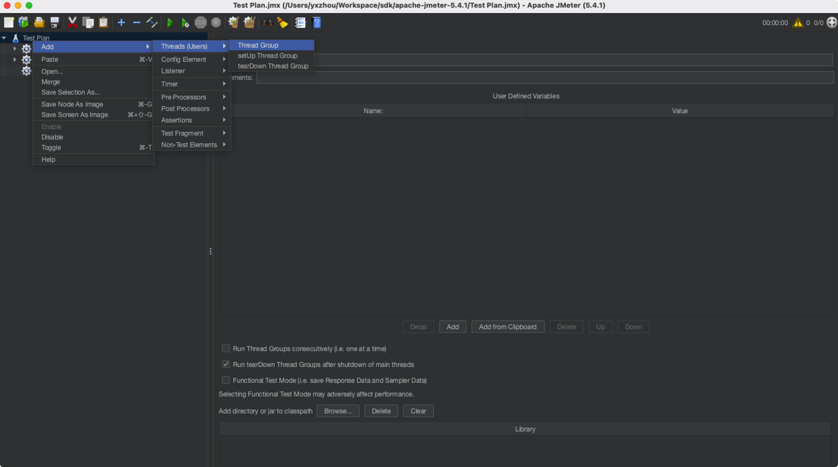Click the Stop sign toolbar icon
This screenshot has width=838, height=467.
point(201,22)
